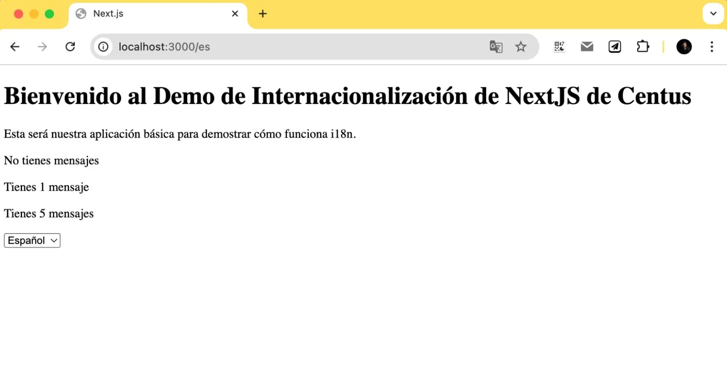
Task: Open the Español language dropdown
Action: click(x=32, y=240)
